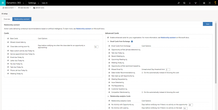Click preview icon next to File Requested
This screenshot has width=218, height=110.
tap(123, 86)
